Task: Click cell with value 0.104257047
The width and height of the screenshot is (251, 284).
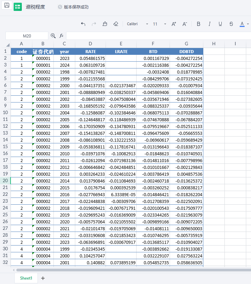Action: point(91,256)
